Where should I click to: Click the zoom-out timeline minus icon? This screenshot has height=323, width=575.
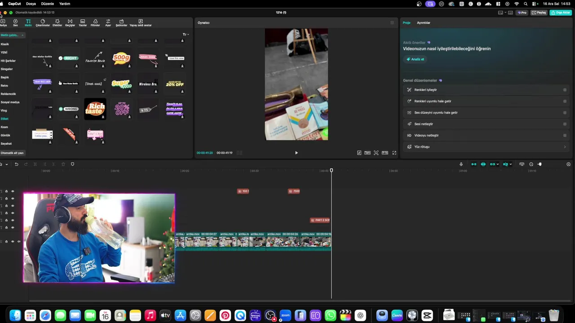[x=531, y=164]
